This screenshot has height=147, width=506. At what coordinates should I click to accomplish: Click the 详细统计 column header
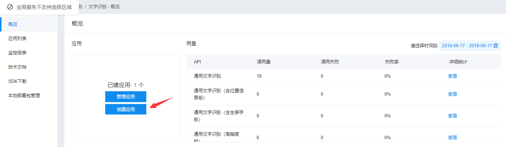coord(458,62)
